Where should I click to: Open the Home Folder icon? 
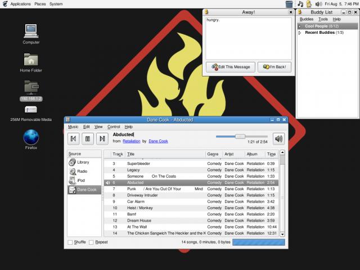point(31,62)
